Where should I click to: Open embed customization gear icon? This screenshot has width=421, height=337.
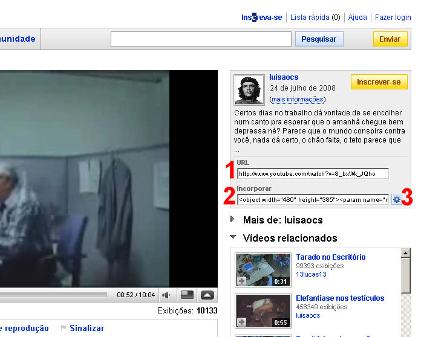tap(396, 199)
